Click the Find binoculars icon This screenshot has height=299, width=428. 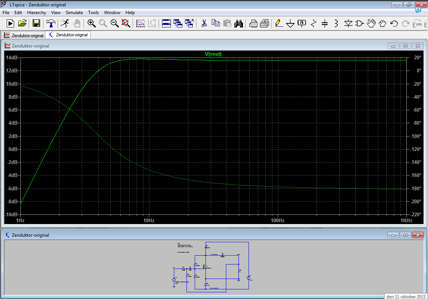[239, 23]
